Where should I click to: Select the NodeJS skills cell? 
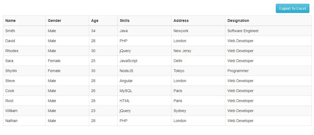pos(126,71)
